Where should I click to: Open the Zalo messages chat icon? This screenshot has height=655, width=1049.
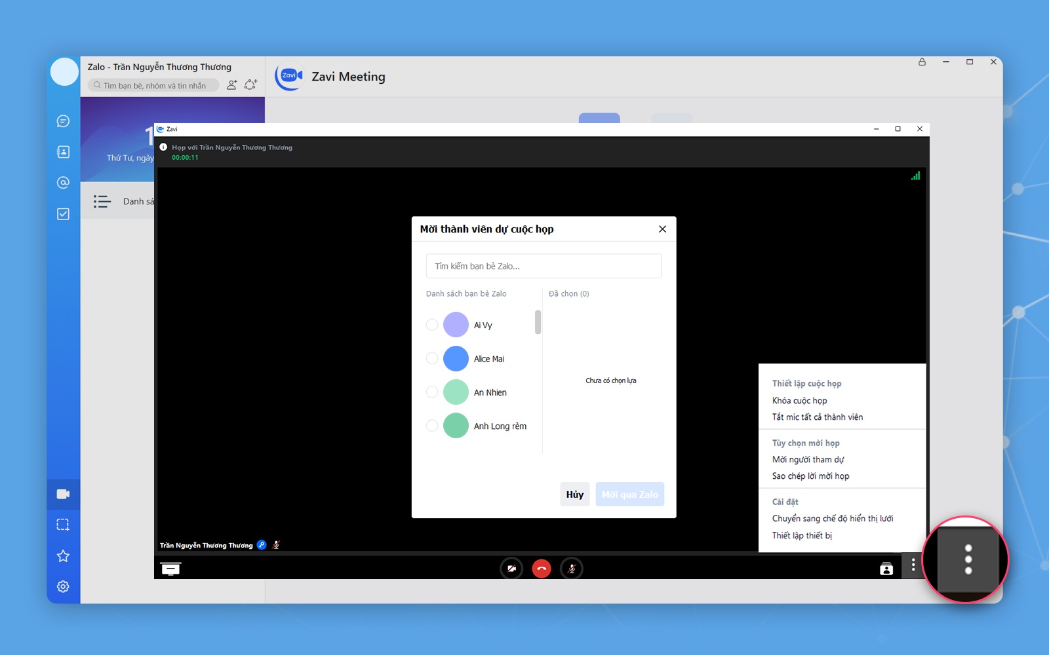point(63,121)
